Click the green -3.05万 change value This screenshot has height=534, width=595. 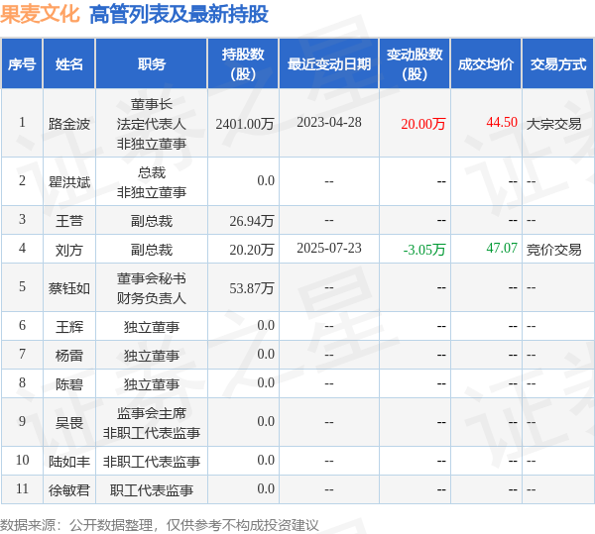click(423, 250)
